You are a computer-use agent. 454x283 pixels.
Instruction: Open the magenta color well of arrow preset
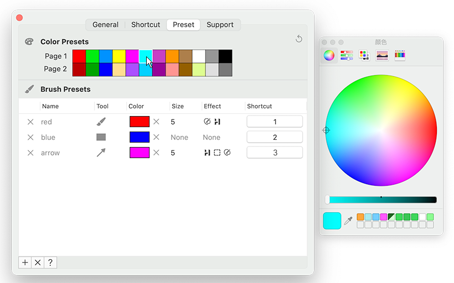tap(140, 153)
